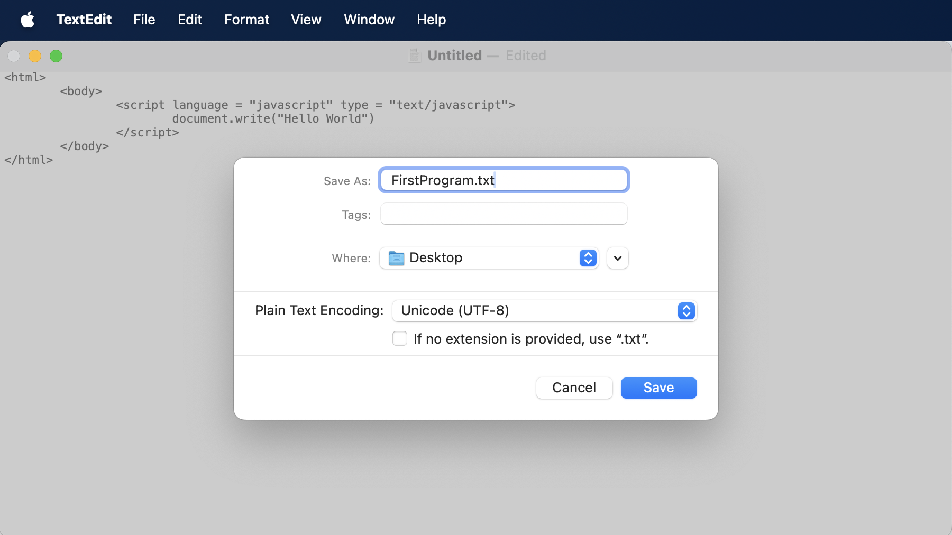The height and width of the screenshot is (535, 952).
Task: Open the Where location dropdown showing Desktop
Action: (x=489, y=258)
